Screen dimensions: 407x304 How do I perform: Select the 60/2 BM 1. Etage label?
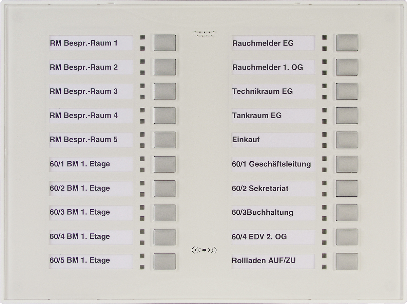pos(91,188)
